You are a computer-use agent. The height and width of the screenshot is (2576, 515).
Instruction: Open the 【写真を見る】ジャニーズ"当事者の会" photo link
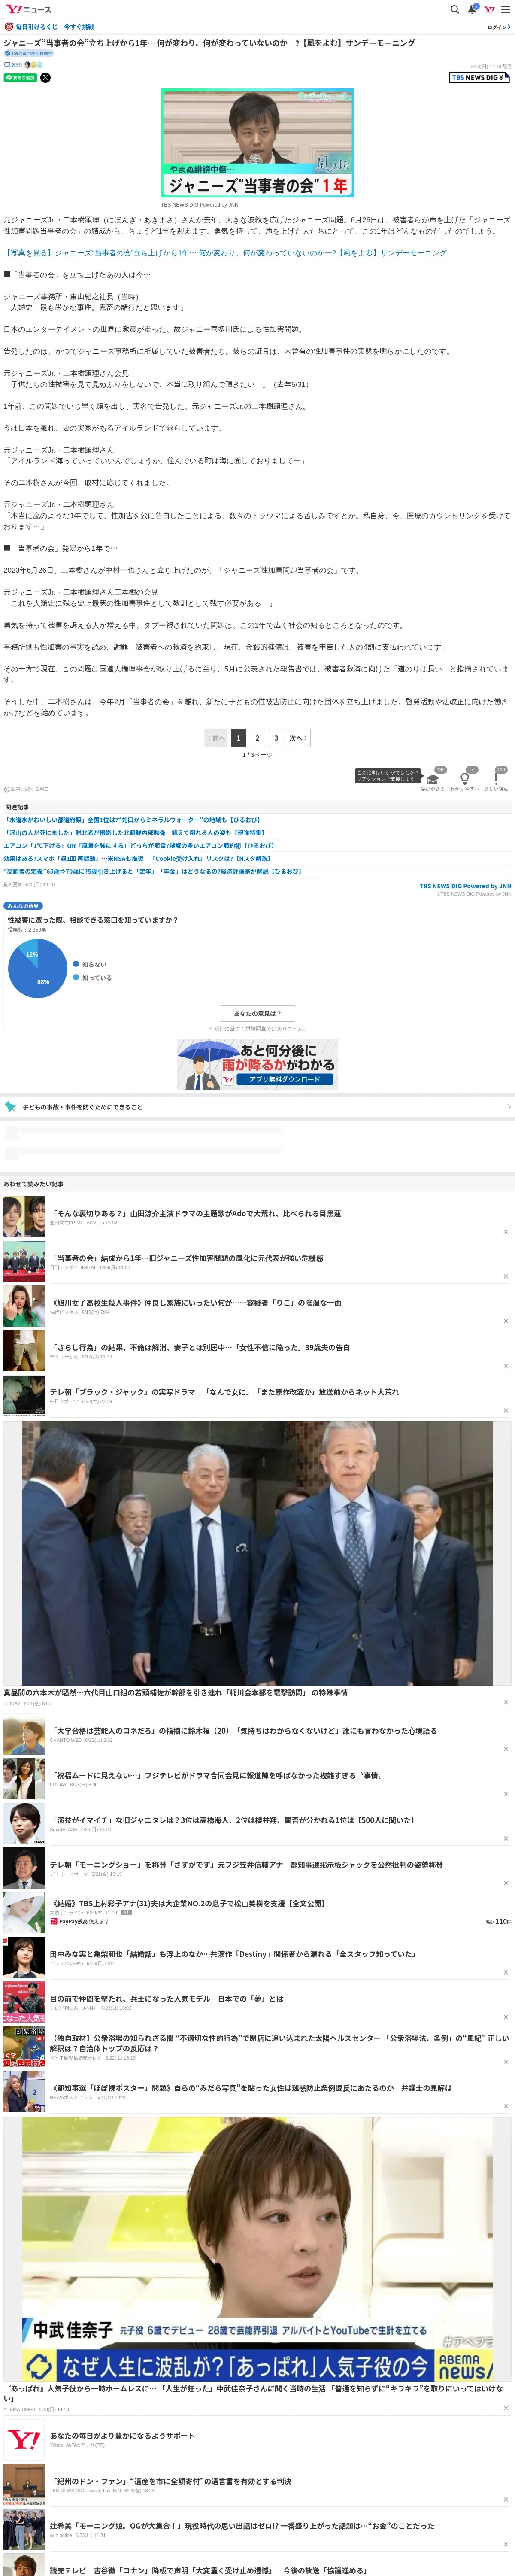click(225, 253)
